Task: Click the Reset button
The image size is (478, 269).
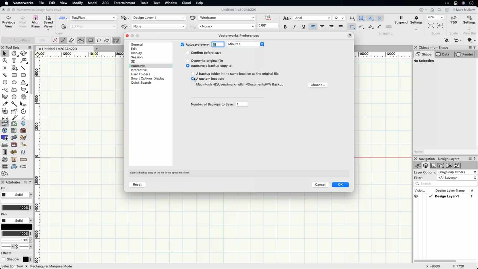Action: tap(137, 184)
